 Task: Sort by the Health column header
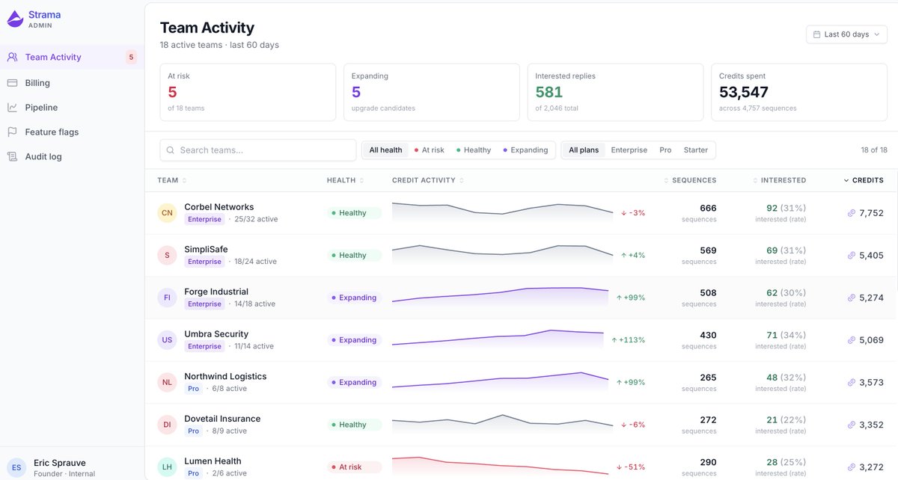click(346, 180)
